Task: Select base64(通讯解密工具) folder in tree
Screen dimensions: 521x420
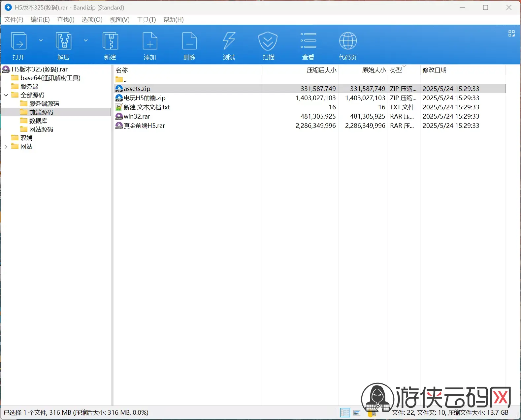Action: 50,78
